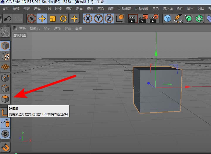Activate the Move tool
Viewport: 211px width, 154px height.
click(42, 18)
